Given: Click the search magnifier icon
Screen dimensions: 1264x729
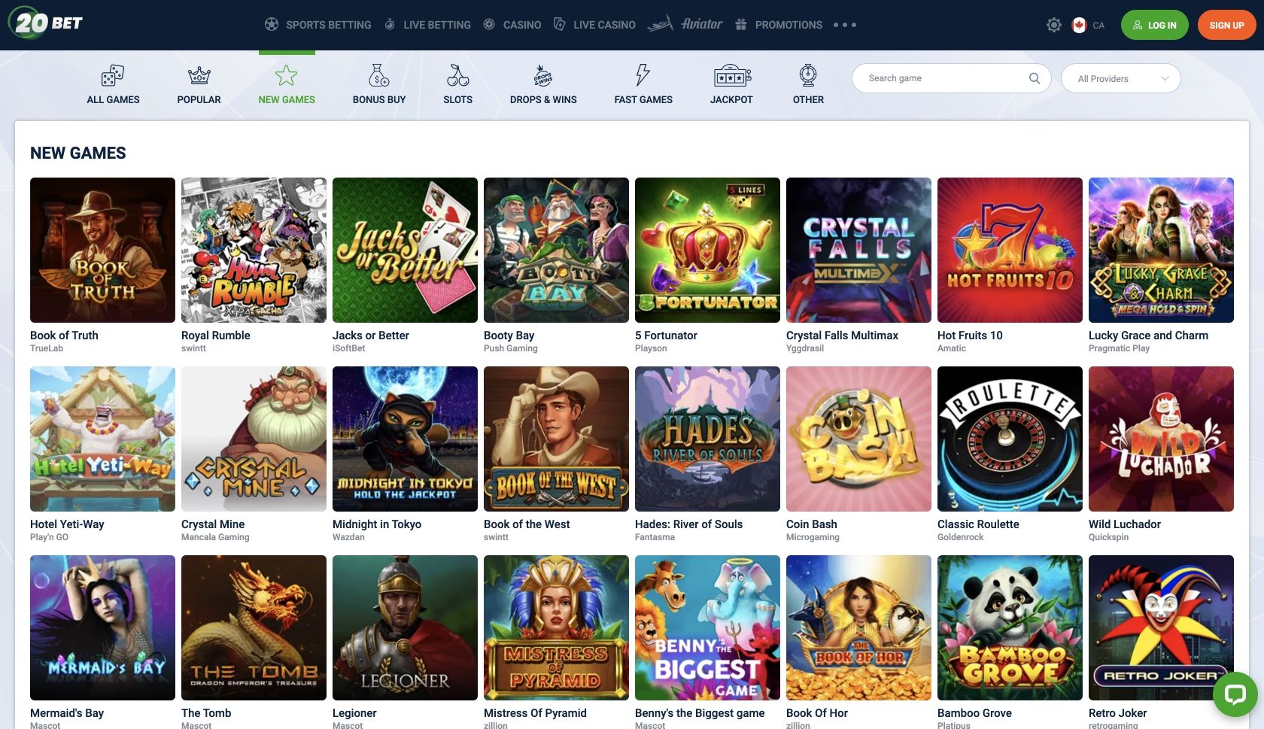Looking at the screenshot, I should pyautogui.click(x=1034, y=78).
